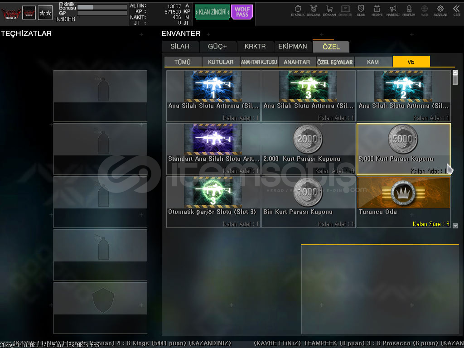Click the ALTIN value 13867

(174, 6)
